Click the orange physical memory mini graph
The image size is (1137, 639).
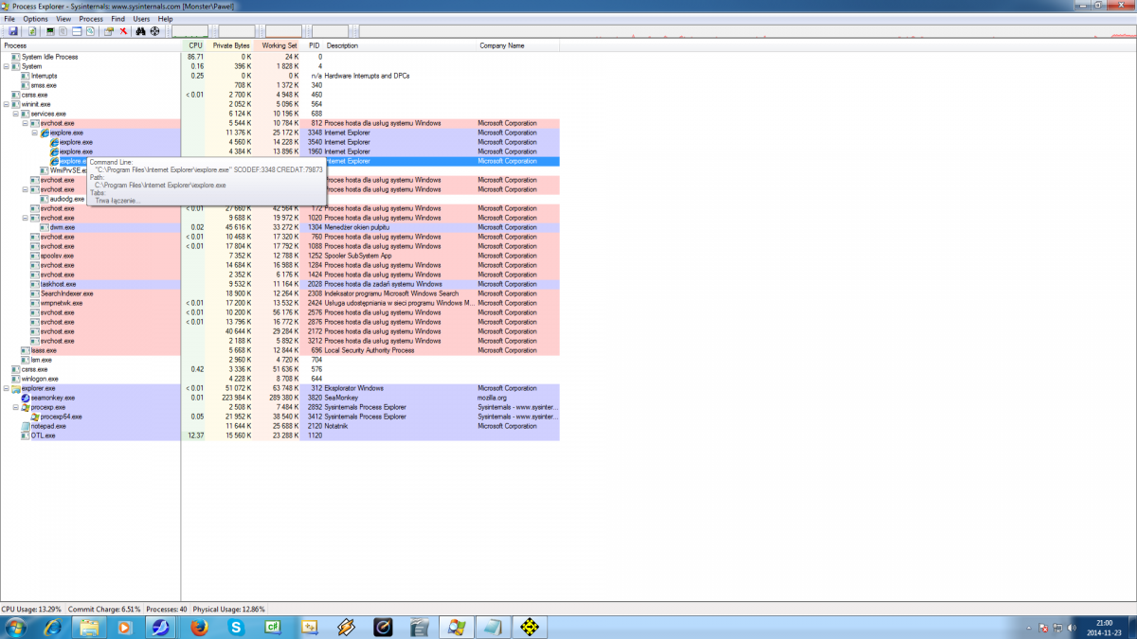coord(283,31)
